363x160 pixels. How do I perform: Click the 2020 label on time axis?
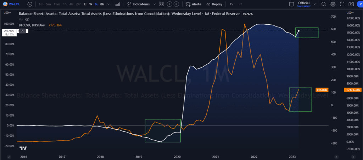tap(177, 157)
